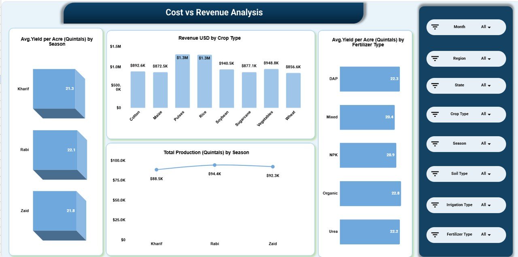Viewport: 518px width, 257px height.
Task: Click the filter icon beside State slicer
Action: click(435, 86)
